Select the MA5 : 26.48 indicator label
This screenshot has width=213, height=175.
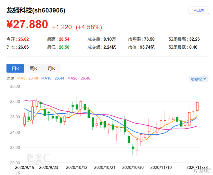tap(28, 78)
